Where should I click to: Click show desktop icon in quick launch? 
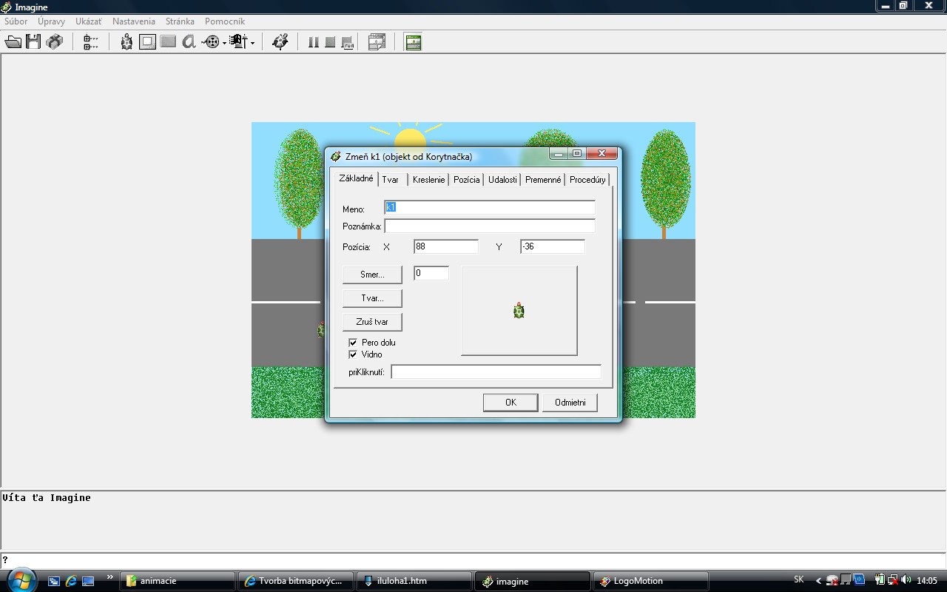coord(88,581)
